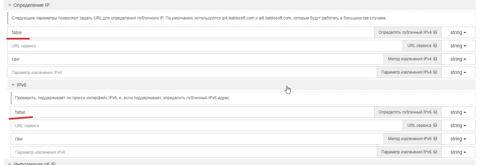
Task: Click help icon next to Определять публичный IPv6
Action: point(435,112)
